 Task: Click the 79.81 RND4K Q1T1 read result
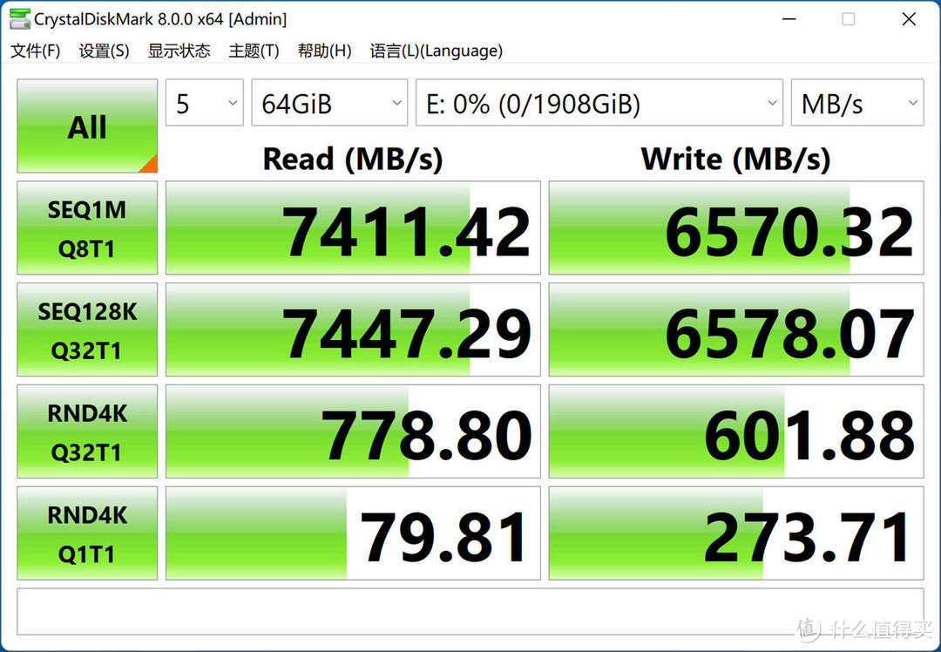click(x=353, y=533)
